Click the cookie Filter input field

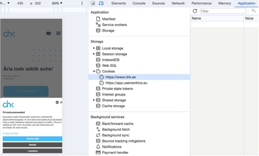pos(223,11)
